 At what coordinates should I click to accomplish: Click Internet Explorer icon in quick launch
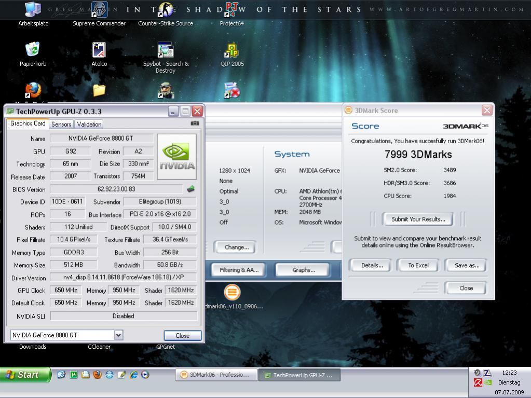134,375
